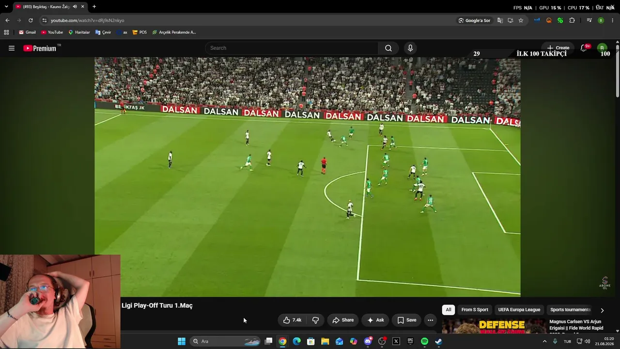Like the video with 7.4k likes
Screen dimensions: 620x349
pyautogui.click(x=292, y=320)
